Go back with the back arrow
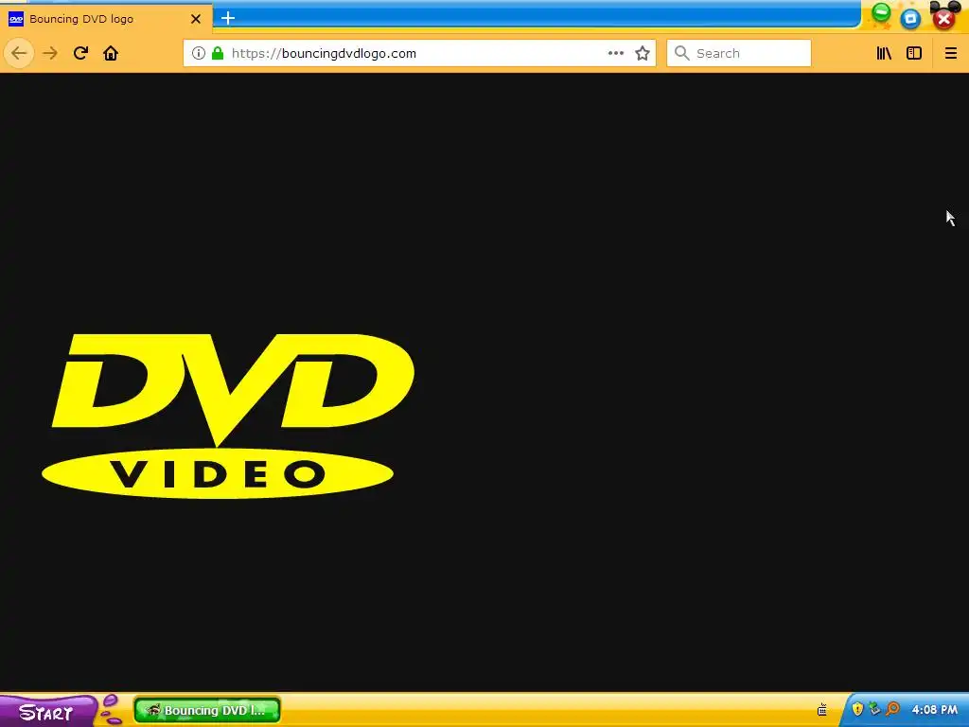Viewport: 969px width, 727px height. (19, 53)
